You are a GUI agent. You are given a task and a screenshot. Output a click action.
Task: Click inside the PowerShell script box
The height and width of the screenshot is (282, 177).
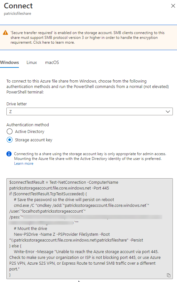90,228
